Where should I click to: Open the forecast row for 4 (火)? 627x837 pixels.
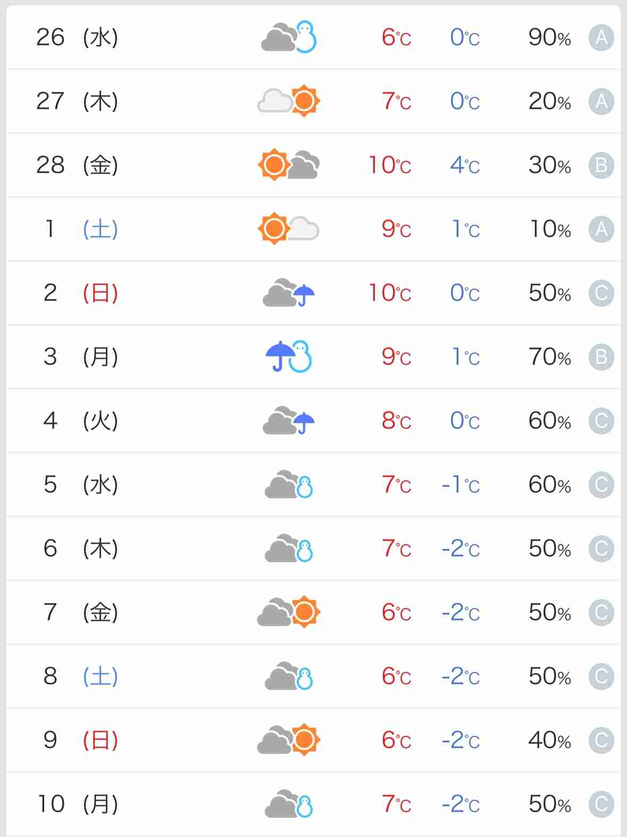313,421
